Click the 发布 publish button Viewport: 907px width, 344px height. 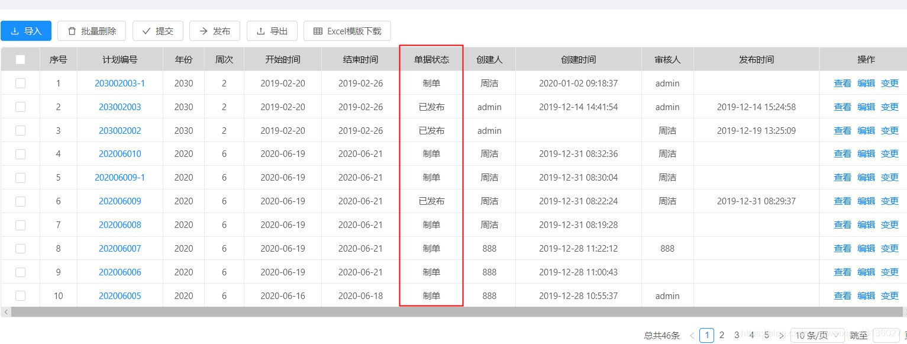click(215, 31)
